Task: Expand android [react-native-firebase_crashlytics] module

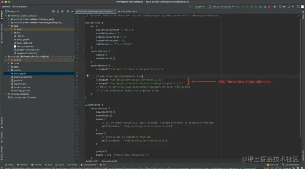Action: 8,23
